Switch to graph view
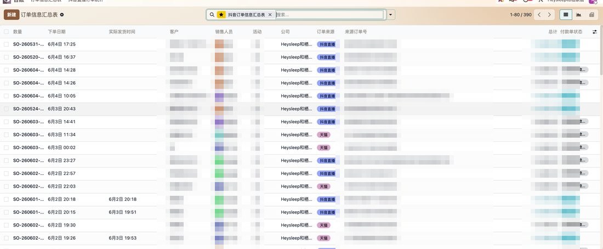The width and height of the screenshot is (603, 249). pyautogui.click(x=578, y=15)
